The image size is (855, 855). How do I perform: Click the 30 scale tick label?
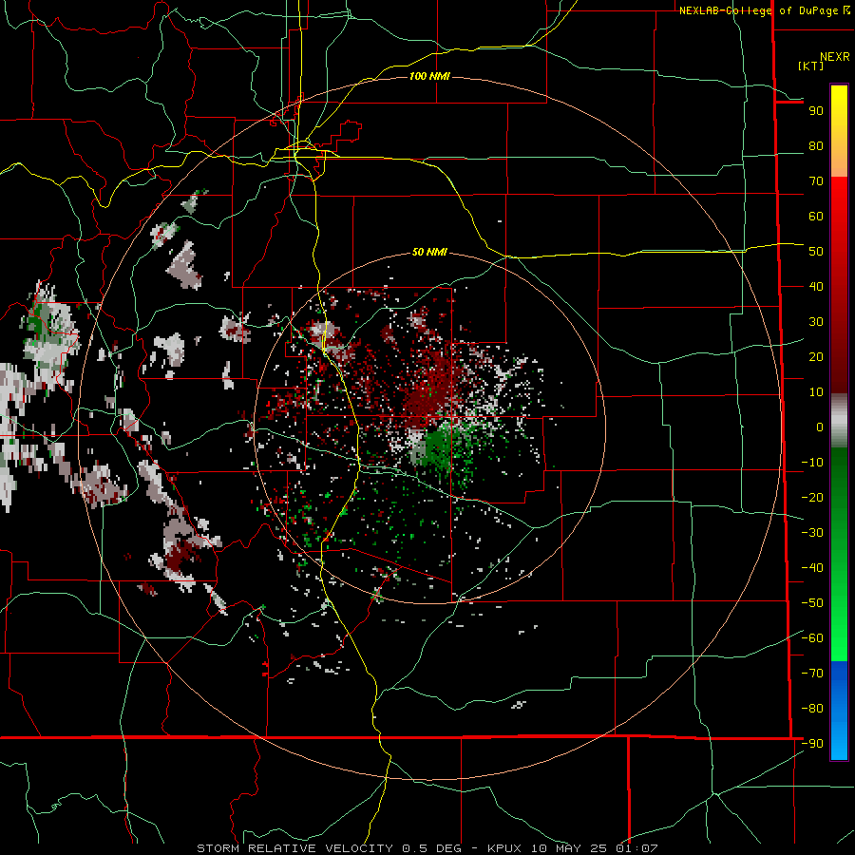[816, 322]
